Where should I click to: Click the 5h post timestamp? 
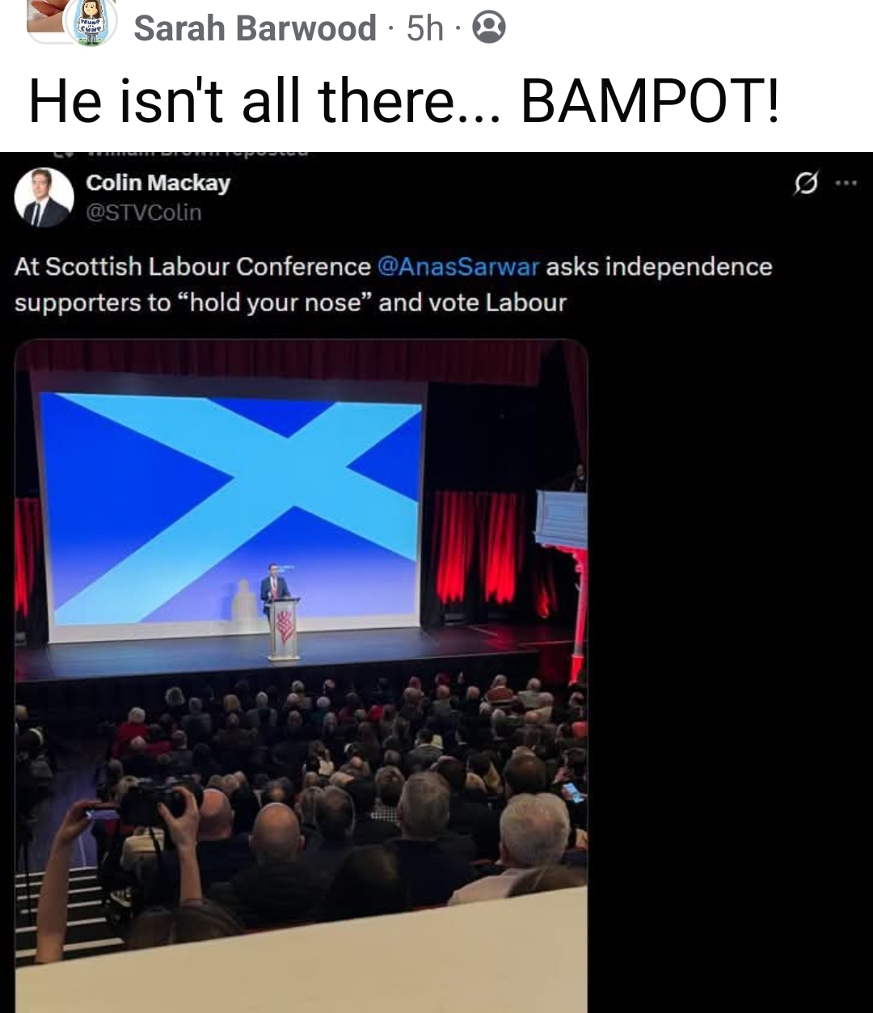(x=425, y=28)
